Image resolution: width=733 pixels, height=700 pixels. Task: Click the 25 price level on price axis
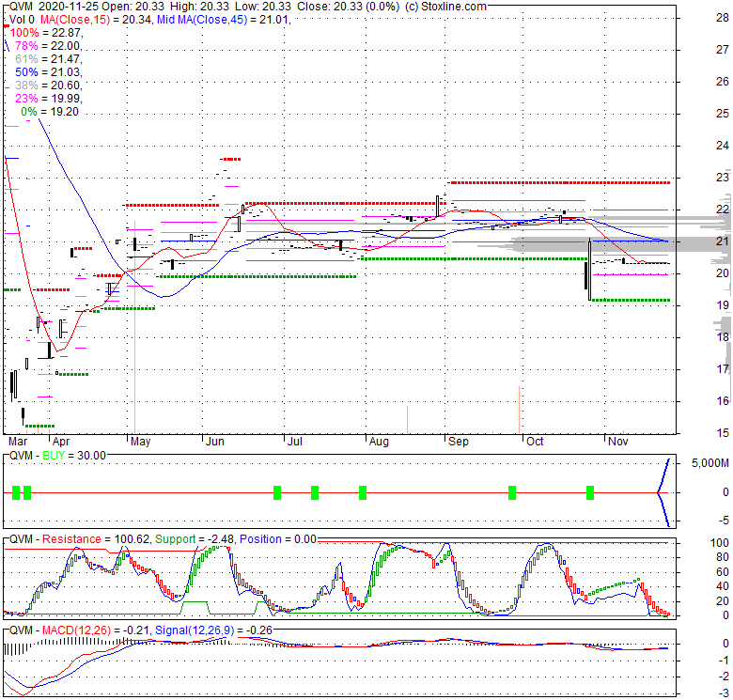point(723,114)
